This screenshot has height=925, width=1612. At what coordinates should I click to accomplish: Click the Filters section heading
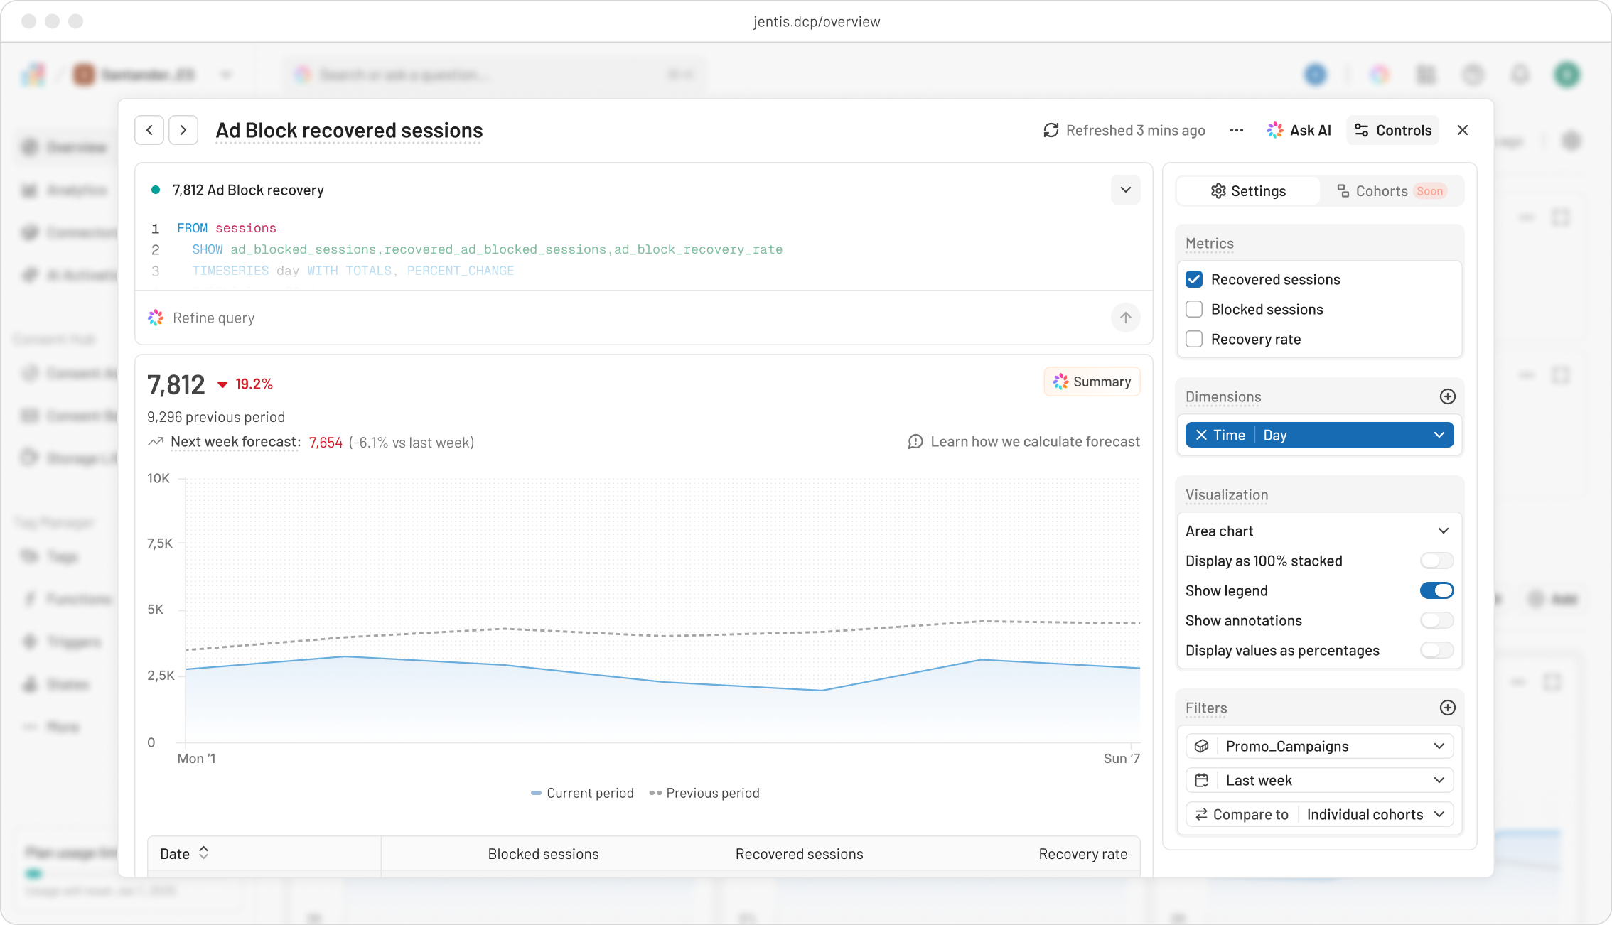point(1206,708)
